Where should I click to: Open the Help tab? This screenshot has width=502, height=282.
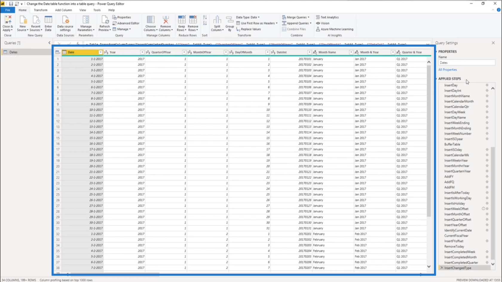[111, 10]
